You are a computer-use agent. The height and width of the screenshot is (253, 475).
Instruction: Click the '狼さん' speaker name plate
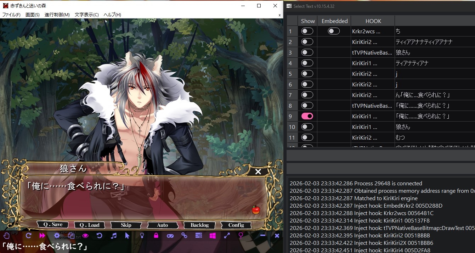click(x=73, y=169)
